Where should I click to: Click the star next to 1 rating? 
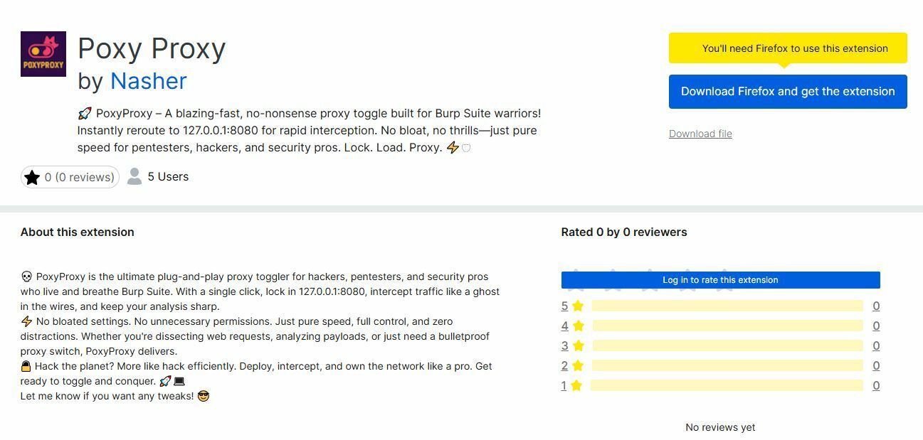tap(576, 386)
